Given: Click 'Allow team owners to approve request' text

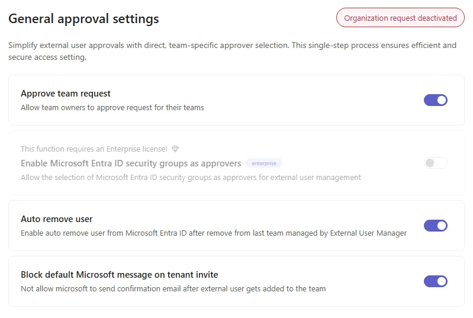Looking at the screenshot, I should pos(112,108).
